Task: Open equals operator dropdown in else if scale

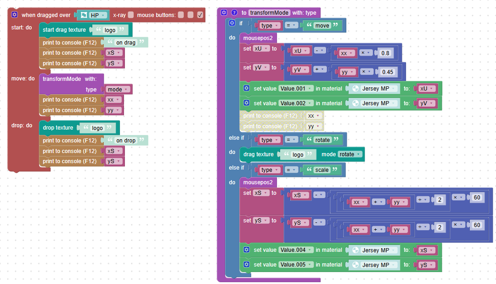Action: (291, 170)
